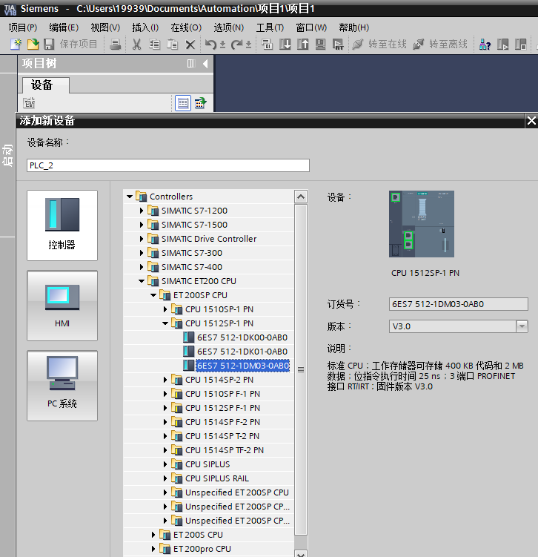
Task: Click the 转至在线 go online button
Action: click(x=379, y=45)
